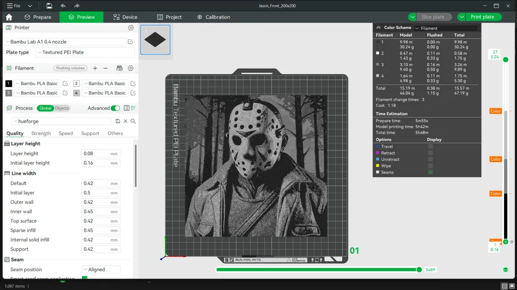Switch to the Device tab
Viewport: 517px width, 290px height.
click(x=125, y=17)
